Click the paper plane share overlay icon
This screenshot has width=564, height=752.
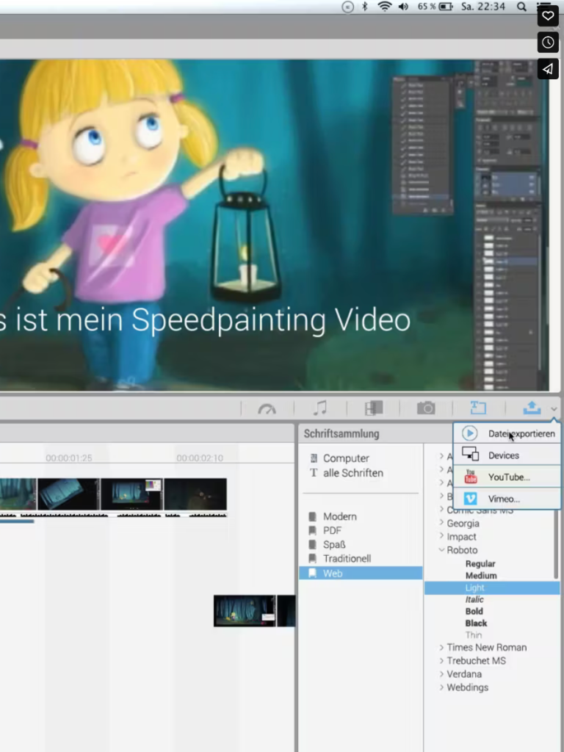tap(548, 69)
